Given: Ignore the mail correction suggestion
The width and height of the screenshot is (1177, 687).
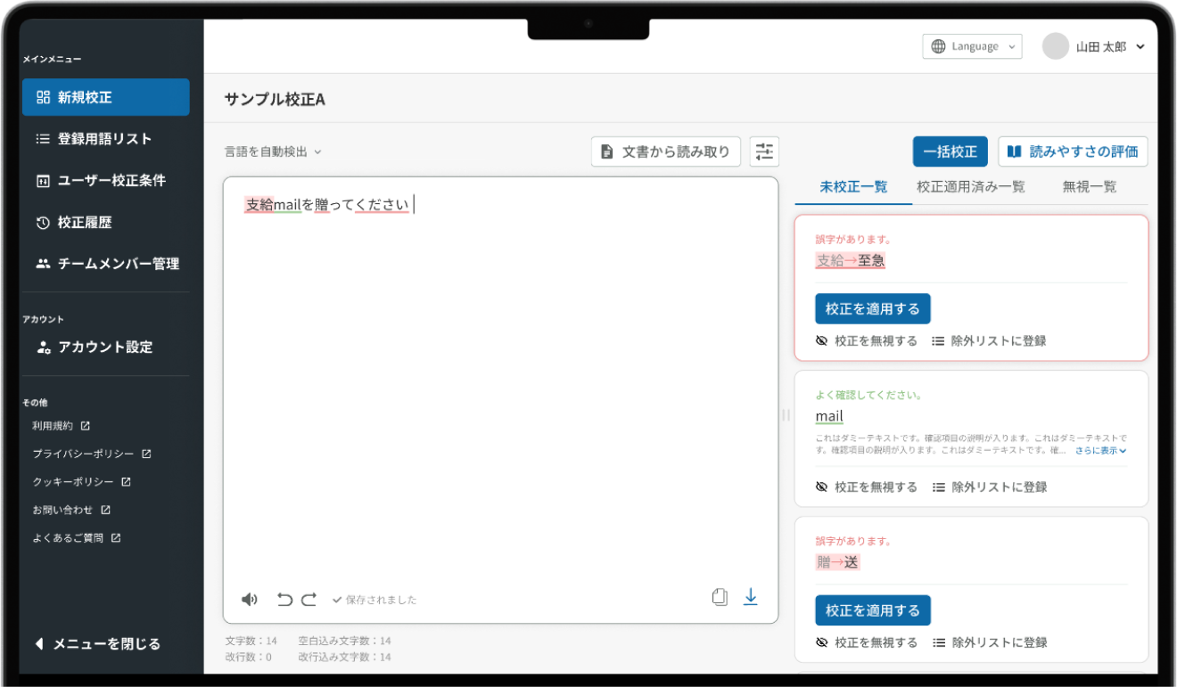Looking at the screenshot, I should [x=867, y=487].
